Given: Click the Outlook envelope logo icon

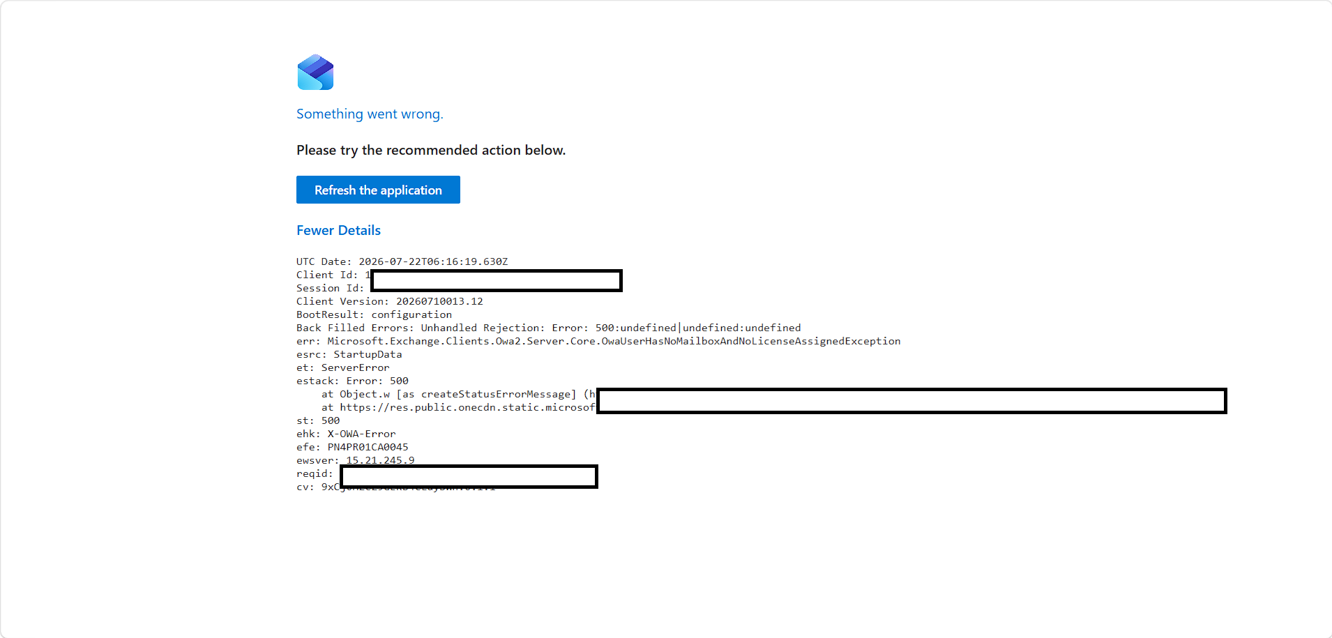Looking at the screenshot, I should [315, 73].
